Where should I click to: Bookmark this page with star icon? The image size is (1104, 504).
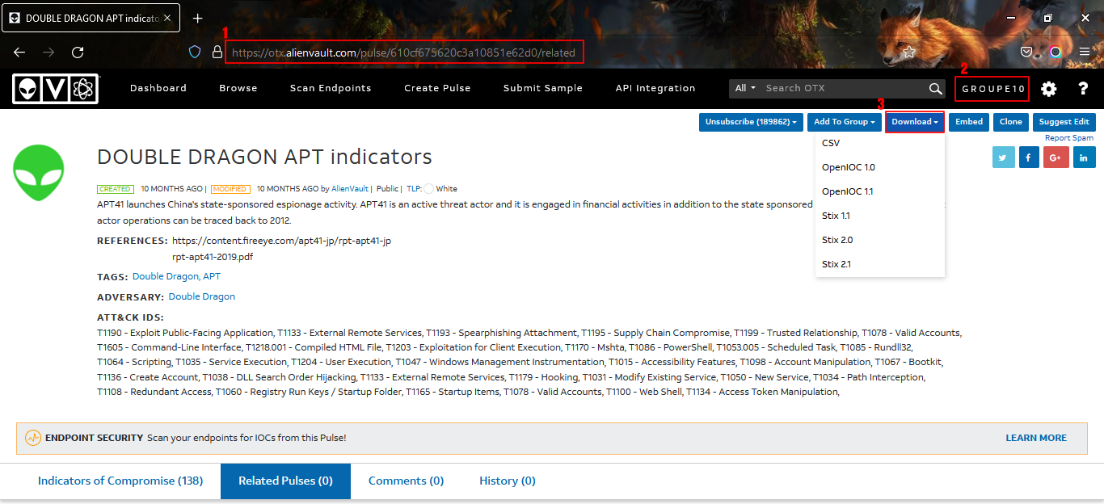click(x=909, y=52)
